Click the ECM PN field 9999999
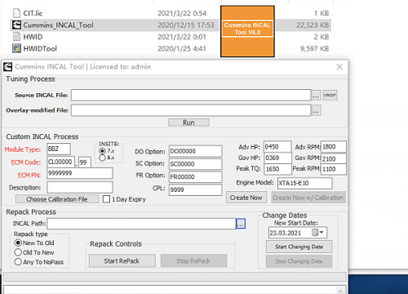 (80, 173)
